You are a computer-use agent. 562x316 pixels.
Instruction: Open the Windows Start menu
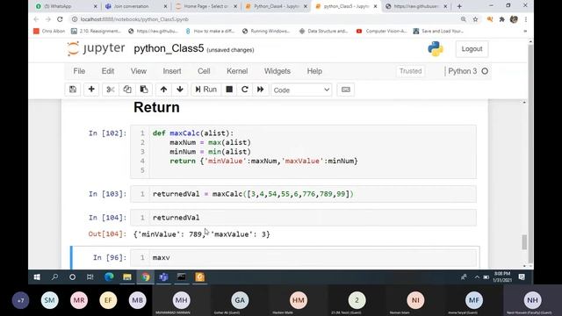37,277
